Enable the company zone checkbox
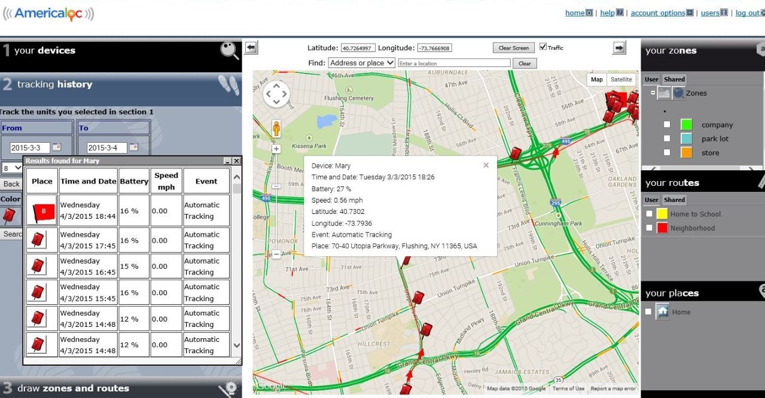Image resolution: width=765 pixels, height=398 pixels. click(667, 125)
